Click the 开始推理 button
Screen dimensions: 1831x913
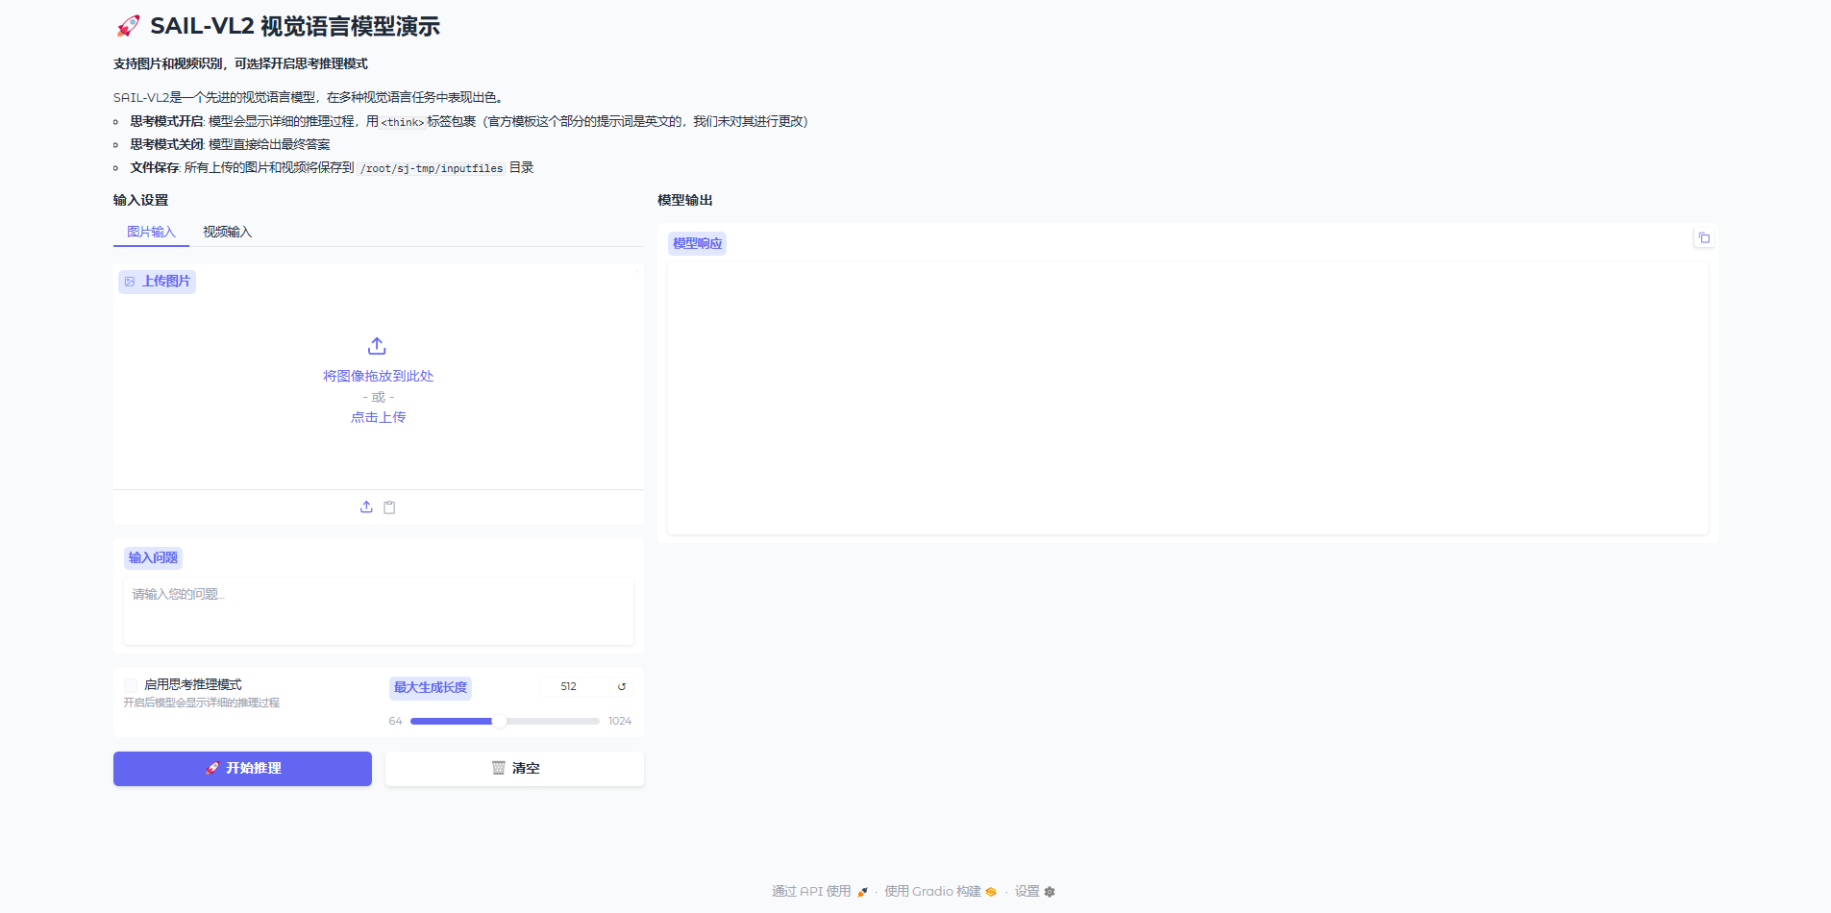click(x=242, y=768)
